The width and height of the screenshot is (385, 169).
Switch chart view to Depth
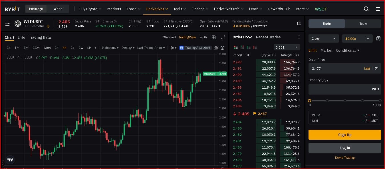click(203, 37)
